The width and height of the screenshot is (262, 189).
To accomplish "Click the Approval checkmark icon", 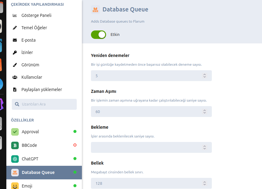I will click(x=15, y=132).
